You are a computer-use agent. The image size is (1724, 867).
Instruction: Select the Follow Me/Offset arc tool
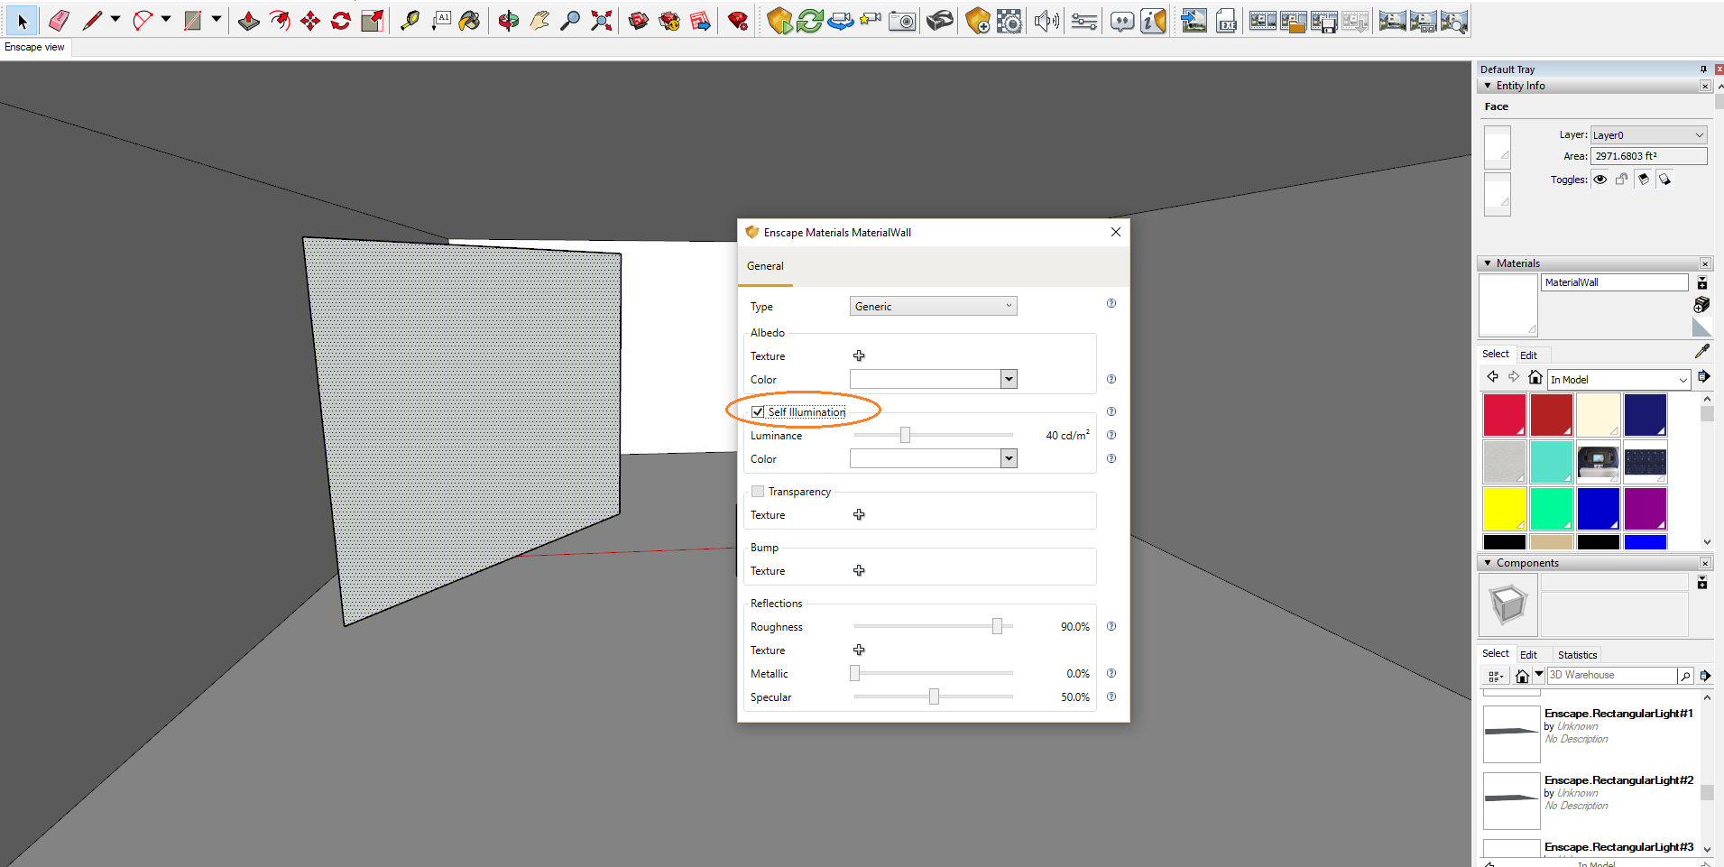[280, 21]
